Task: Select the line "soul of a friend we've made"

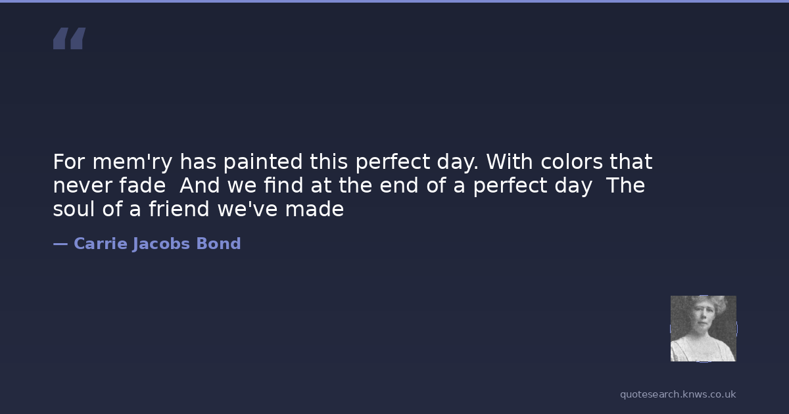Action: (x=199, y=210)
